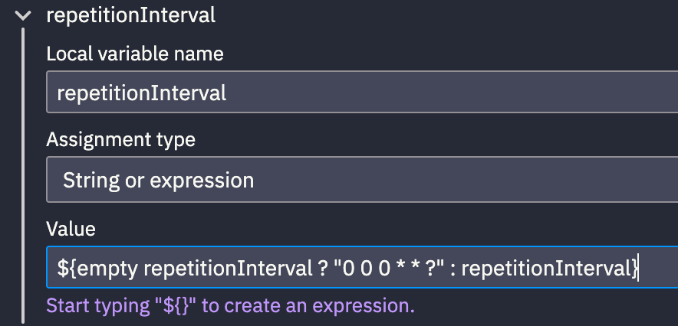This screenshot has height=326, width=678.
Task: Click the "Value" label above the expression
Action: [x=71, y=229]
